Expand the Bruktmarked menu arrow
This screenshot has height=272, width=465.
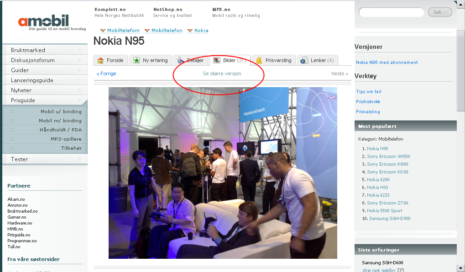80,50
